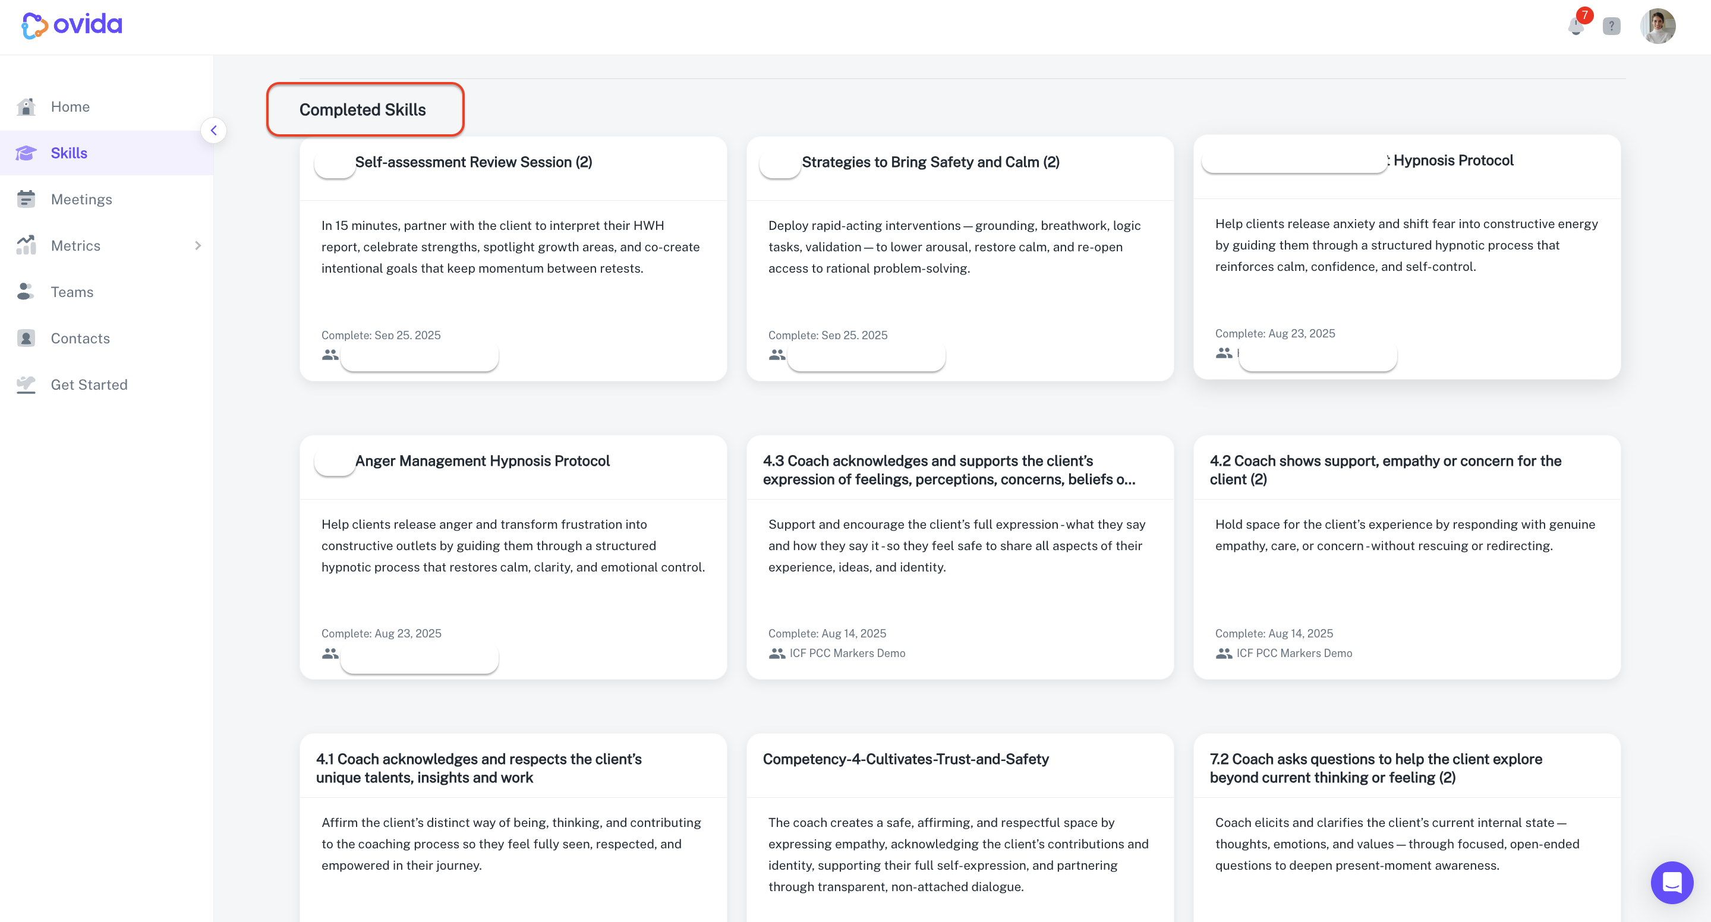Image resolution: width=1711 pixels, height=922 pixels.
Task: Click the Ovida logo
Action: pyautogui.click(x=72, y=25)
